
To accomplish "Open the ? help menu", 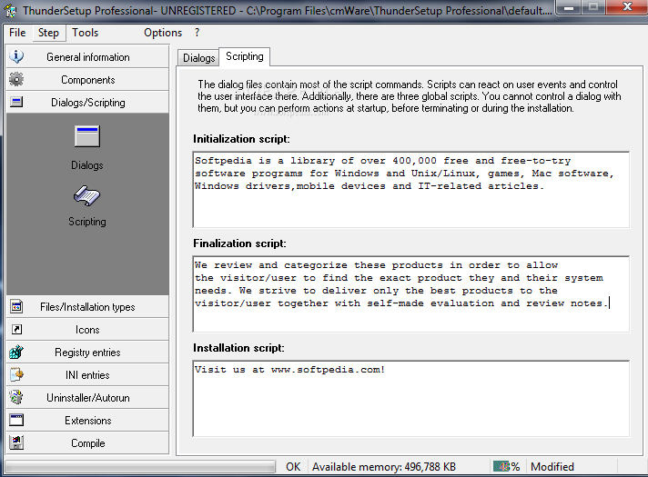I will point(197,33).
